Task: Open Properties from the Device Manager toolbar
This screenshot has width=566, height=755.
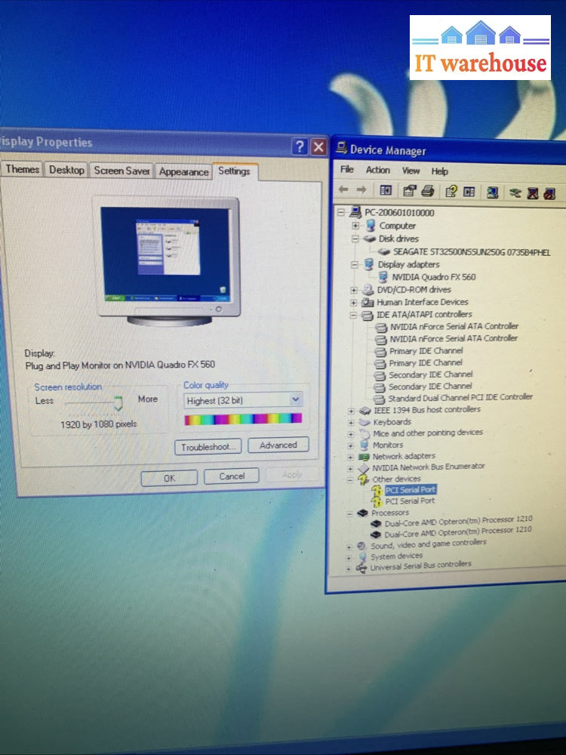Action: pos(410,191)
